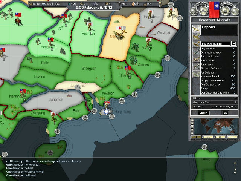Confirm aircraft construction with OK

tap(225, 113)
